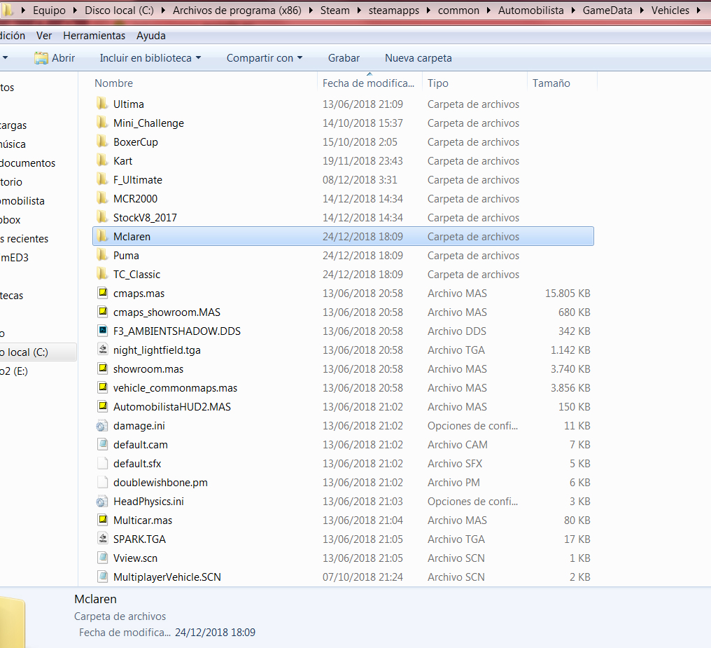The image size is (711, 648).
Task: Click the default.cam file icon
Action: (101, 445)
